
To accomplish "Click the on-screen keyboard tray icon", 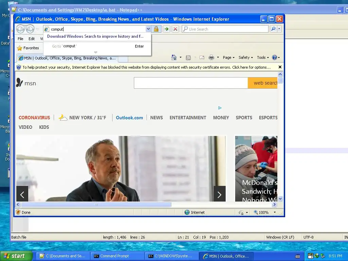I will pyautogui.click(x=298, y=256).
